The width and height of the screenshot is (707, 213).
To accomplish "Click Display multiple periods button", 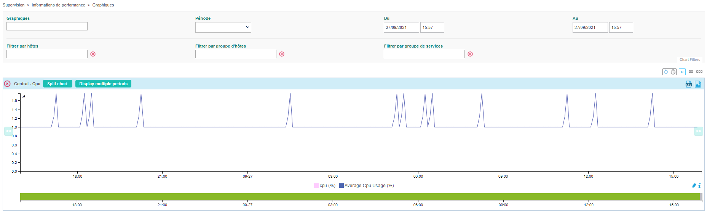I will coord(103,84).
